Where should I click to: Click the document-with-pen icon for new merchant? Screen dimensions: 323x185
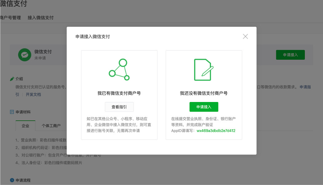coord(204,70)
